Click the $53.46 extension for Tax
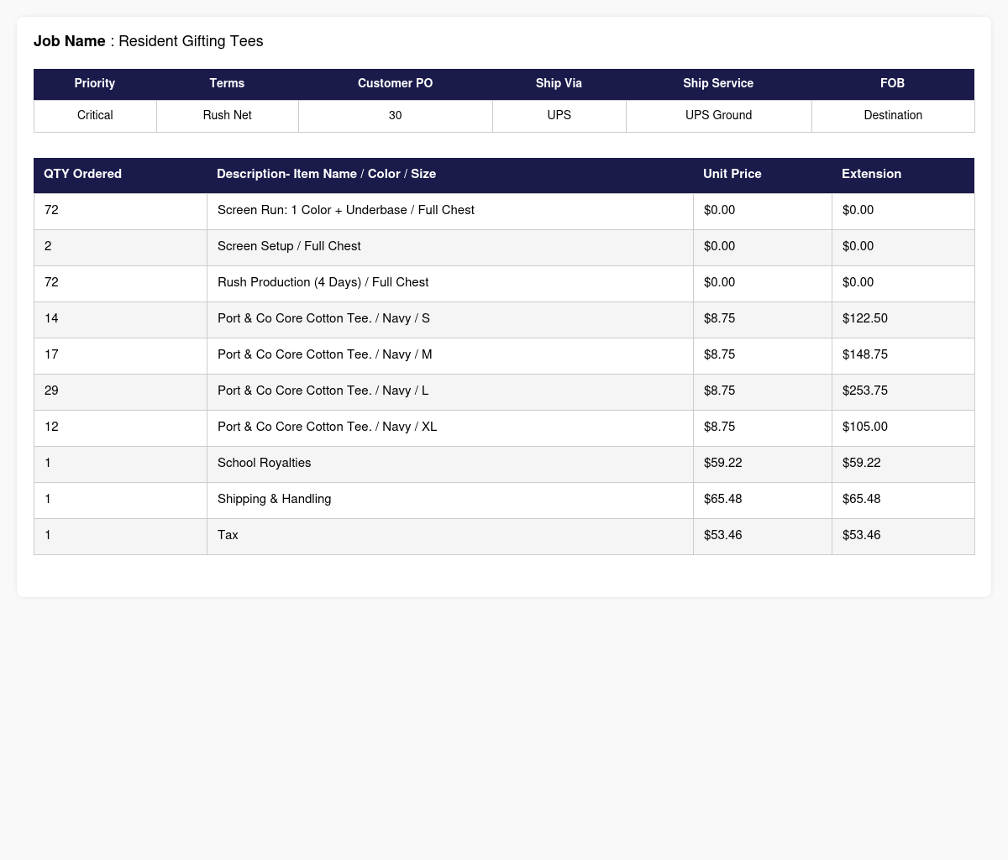This screenshot has height=860, width=1008. click(903, 536)
